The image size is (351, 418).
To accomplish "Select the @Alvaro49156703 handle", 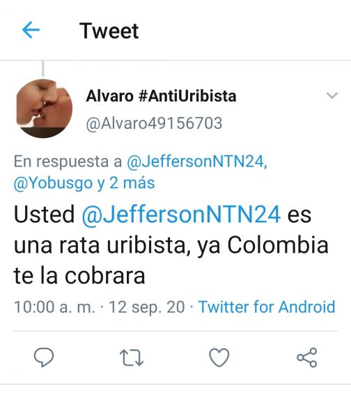I will (x=154, y=123).
